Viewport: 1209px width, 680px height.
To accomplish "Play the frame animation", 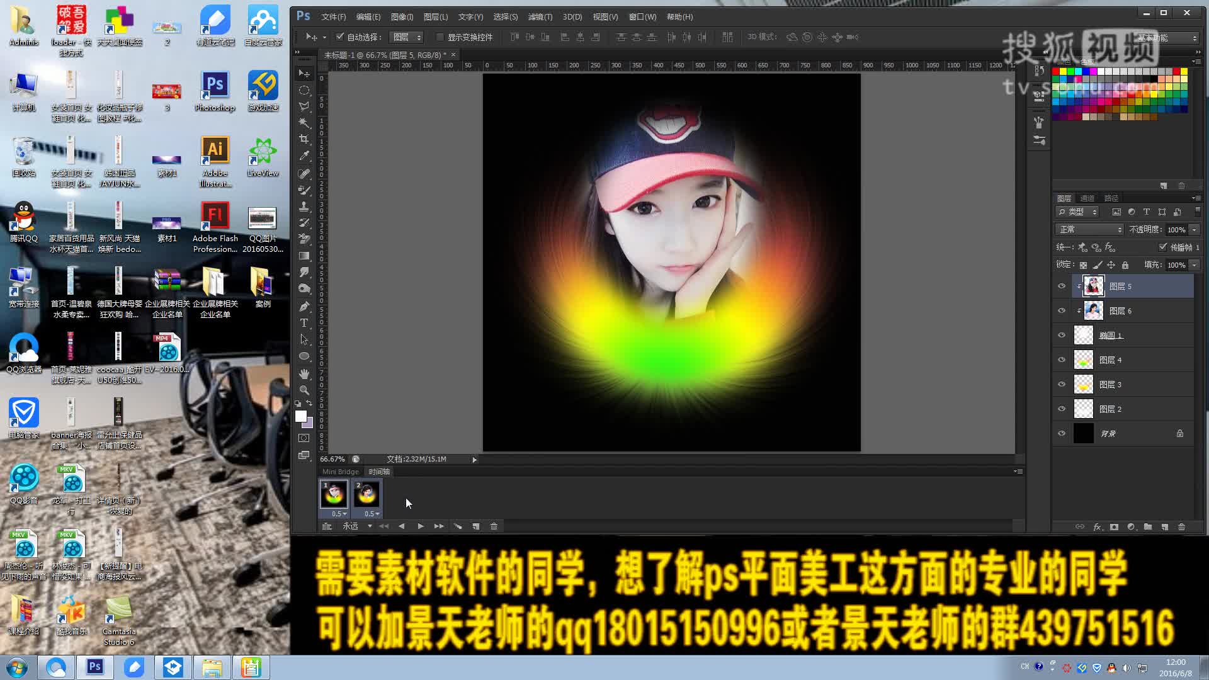I will click(420, 526).
